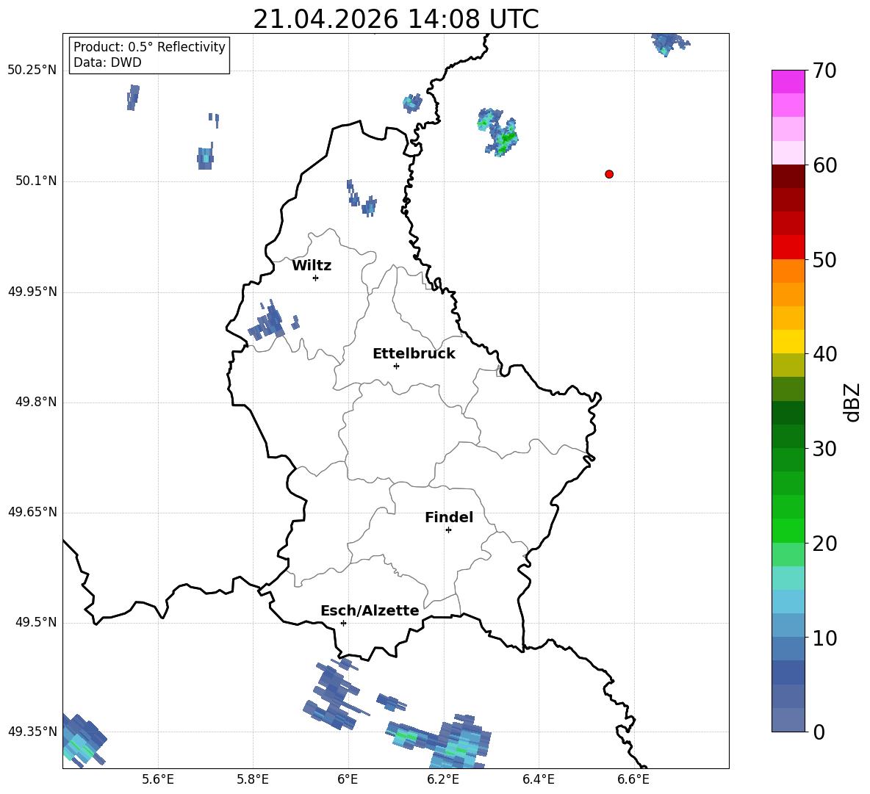Click the Ettelbruck station cross marker
This screenshot has height=794, width=870.
coord(396,366)
